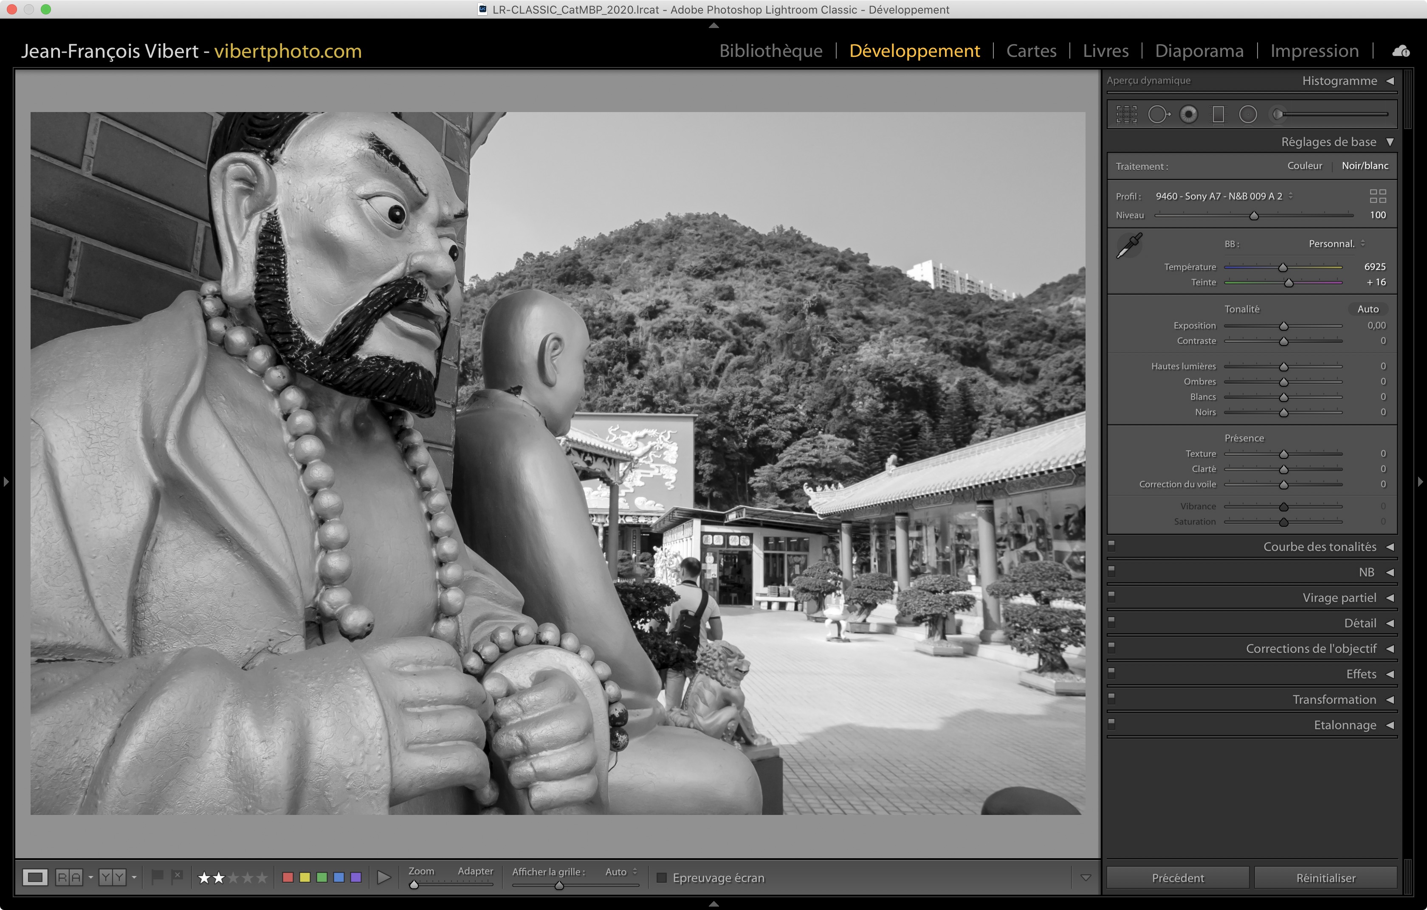Switch treatment to Couleur
This screenshot has width=1427, height=910.
pos(1304,166)
